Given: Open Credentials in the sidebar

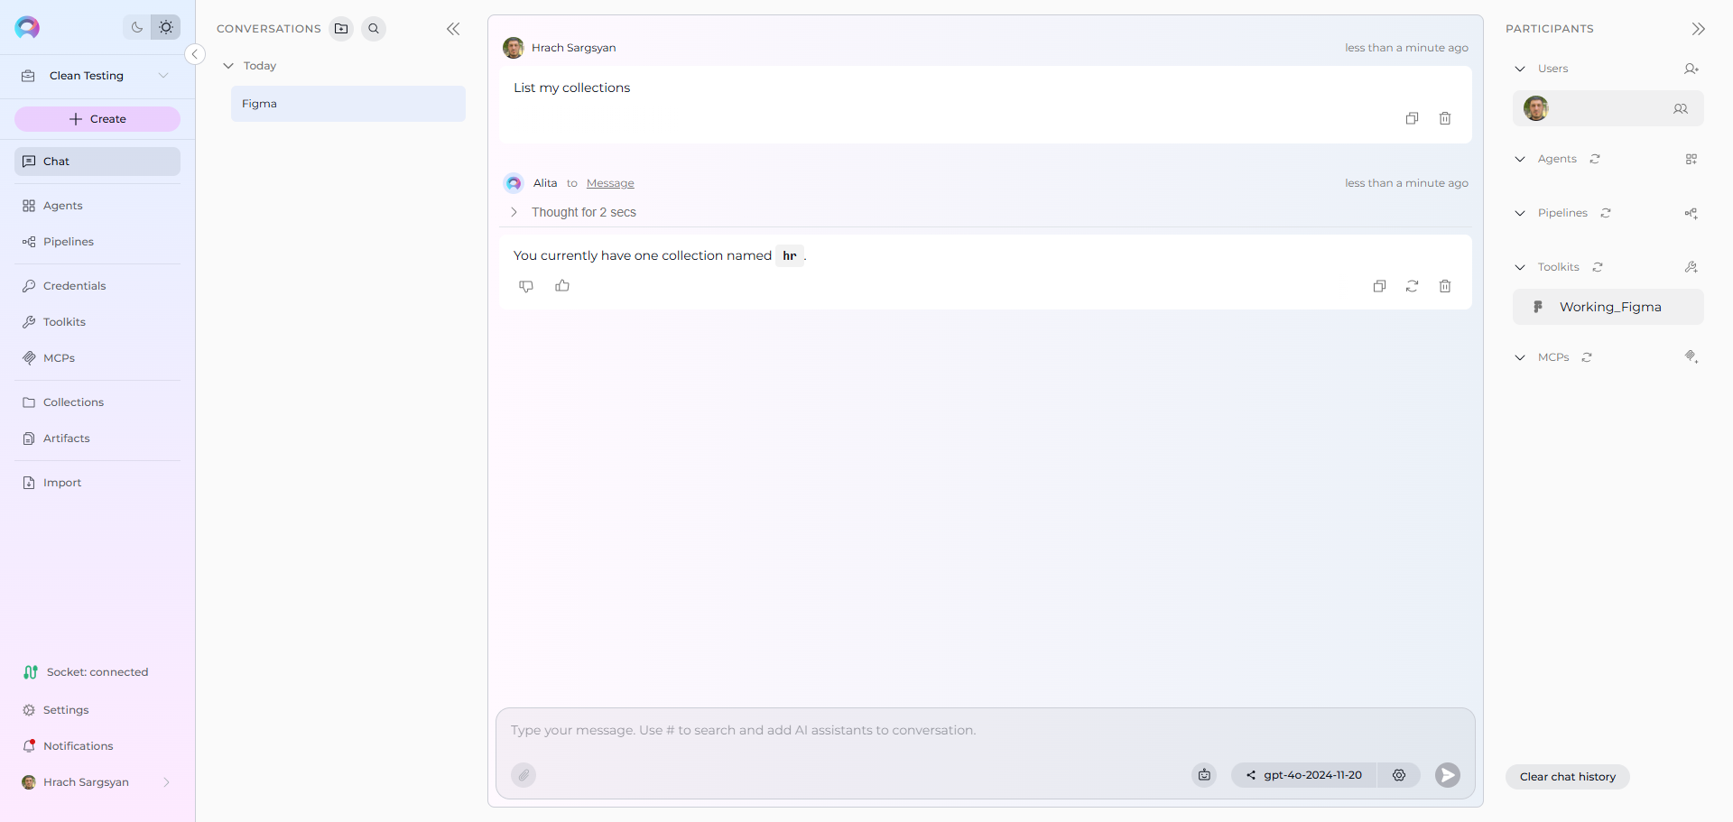Looking at the screenshot, I should pyautogui.click(x=97, y=286).
